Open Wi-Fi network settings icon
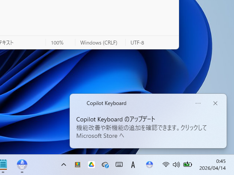Viewport: 234px width, 175px height. tap(166, 165)
